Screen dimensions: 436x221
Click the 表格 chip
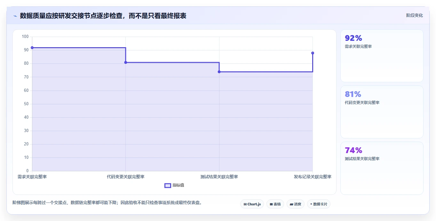275,204
